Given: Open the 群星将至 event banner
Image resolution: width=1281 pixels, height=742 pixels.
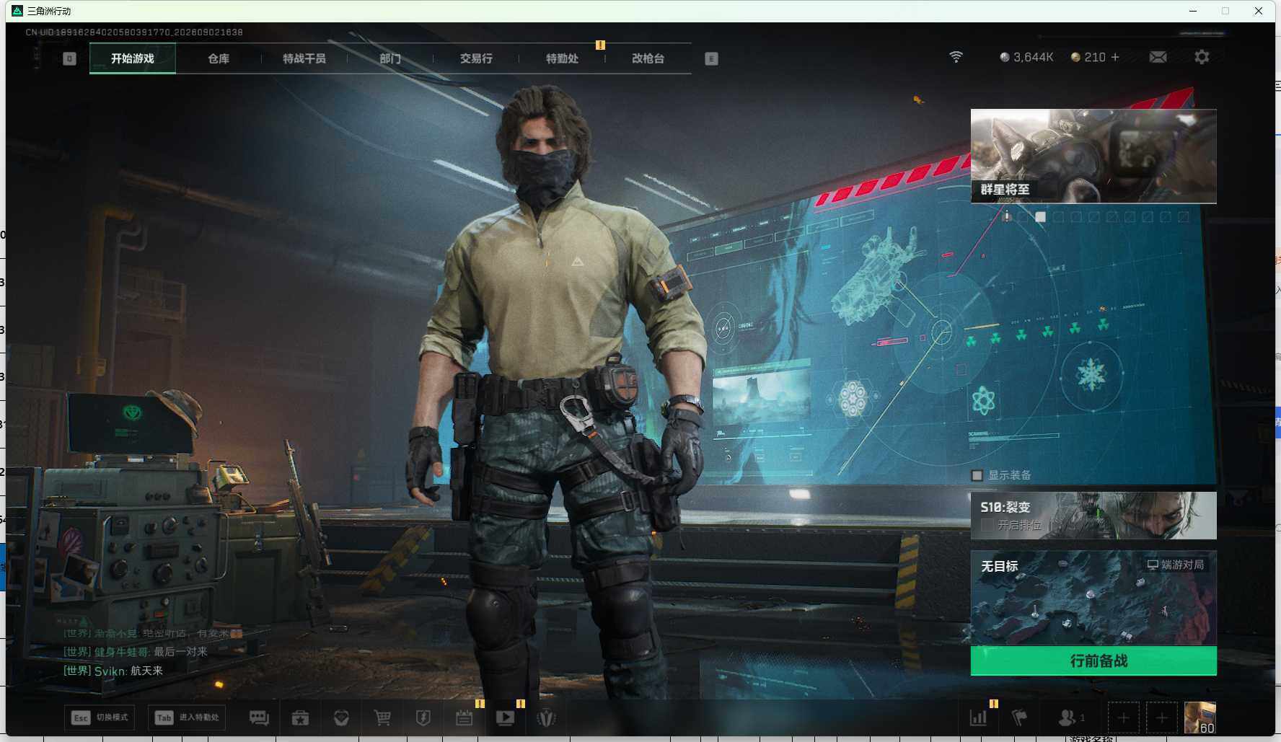Looking at the screenshot, I should click(x=1093, y=156).
